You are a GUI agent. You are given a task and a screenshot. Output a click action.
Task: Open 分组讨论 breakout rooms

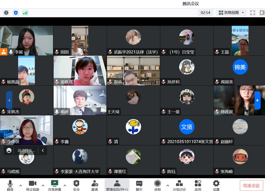click(x=180, y=185)
